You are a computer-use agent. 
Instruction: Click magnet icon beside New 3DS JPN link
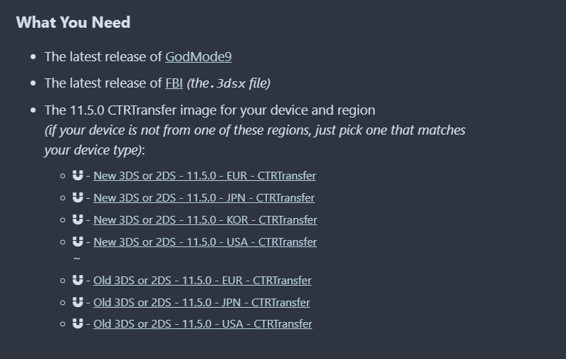coord(78,197)
